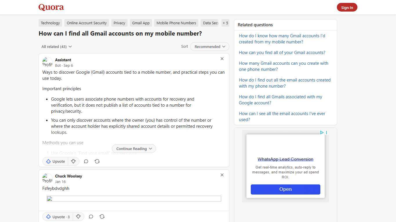The height and width of the screenshot is (222, 396).
Task: Open the related question about Gmail account limits
Action: tap(283, 66)
